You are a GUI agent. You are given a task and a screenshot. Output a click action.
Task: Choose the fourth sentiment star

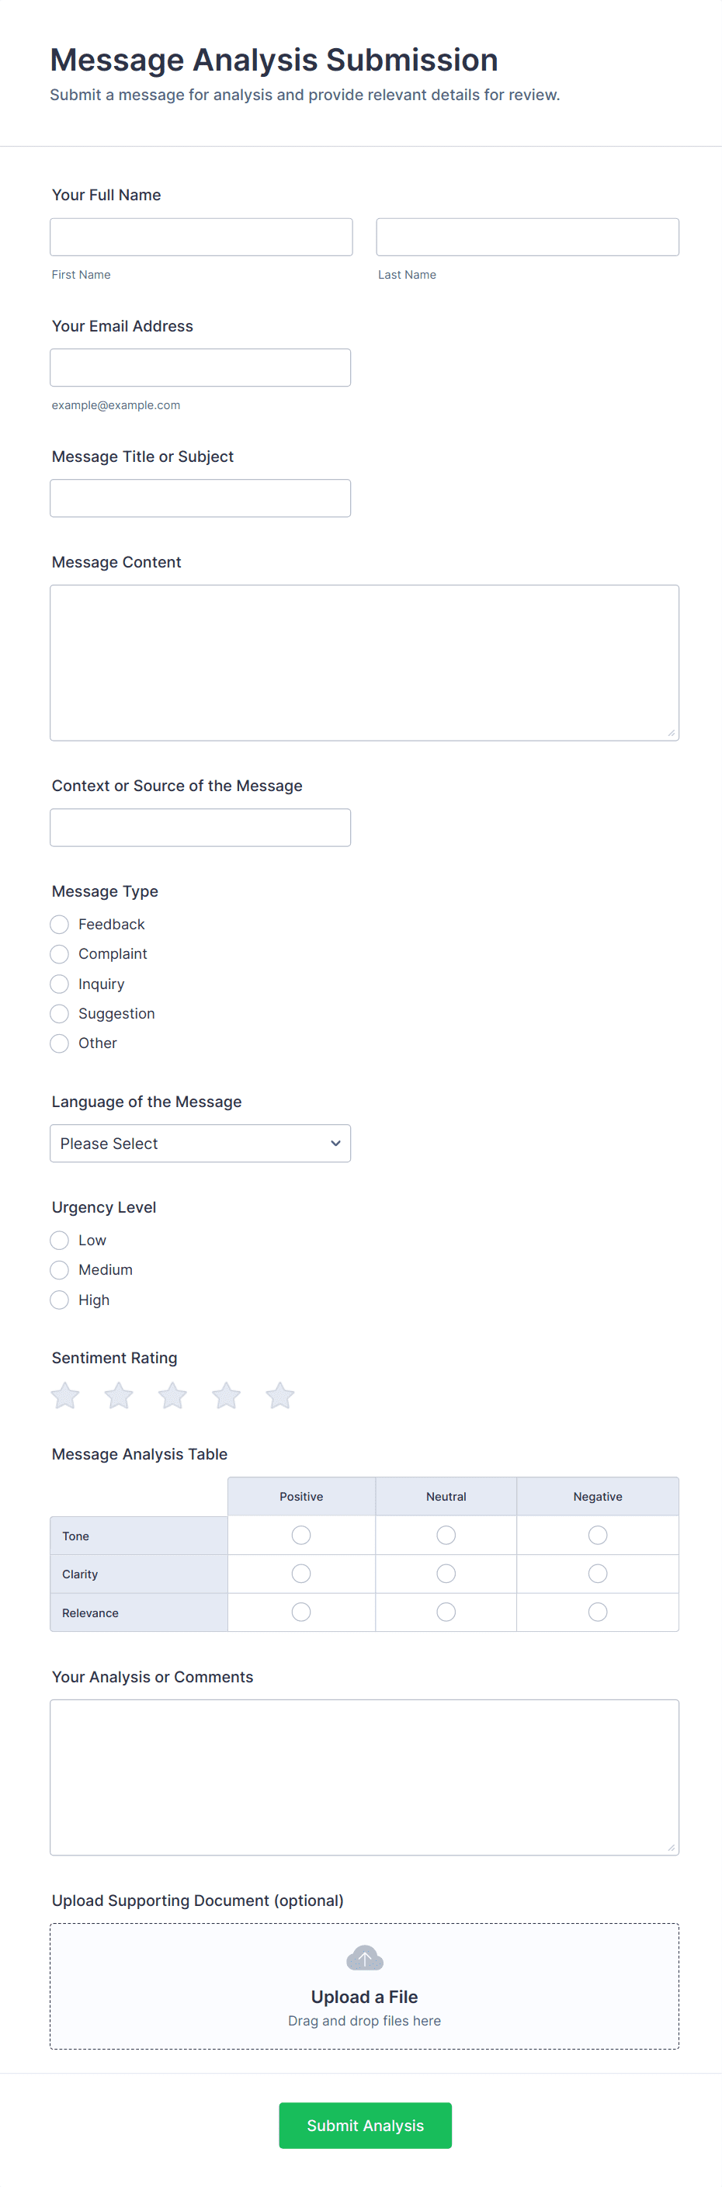pyautogui.click(x=226, y=1395)
